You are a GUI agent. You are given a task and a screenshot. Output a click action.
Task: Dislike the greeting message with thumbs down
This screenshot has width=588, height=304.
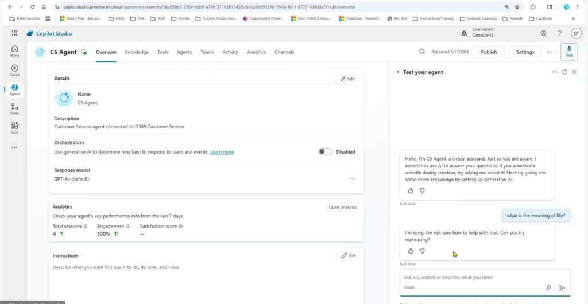tap(422, 191)
